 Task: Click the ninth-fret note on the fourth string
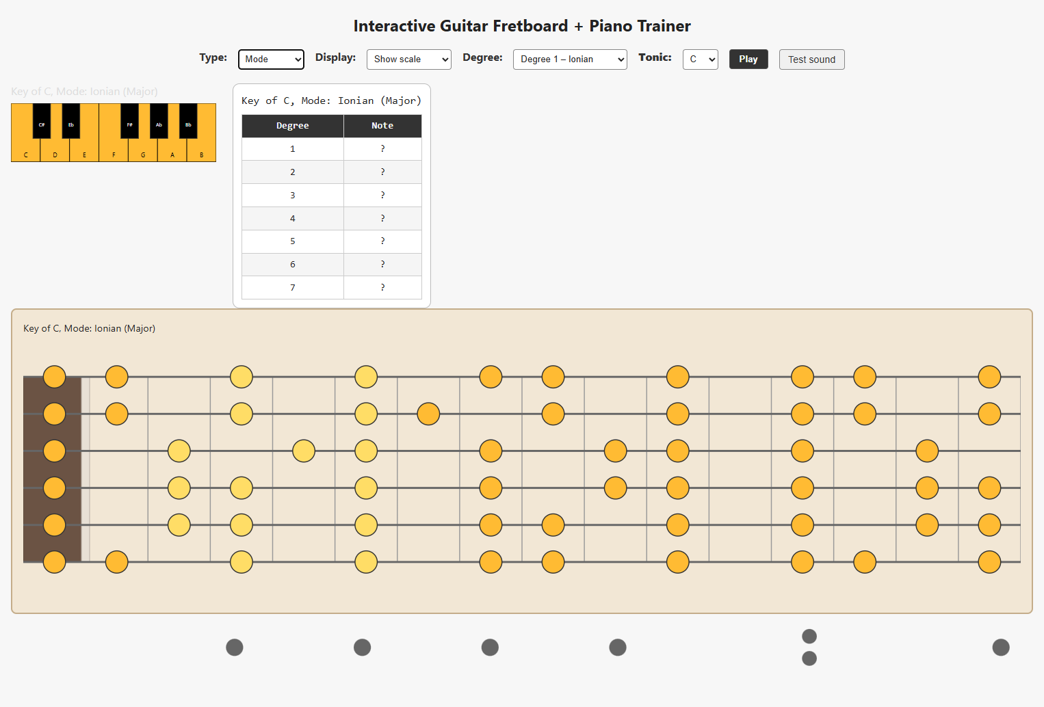pos(616,488)
